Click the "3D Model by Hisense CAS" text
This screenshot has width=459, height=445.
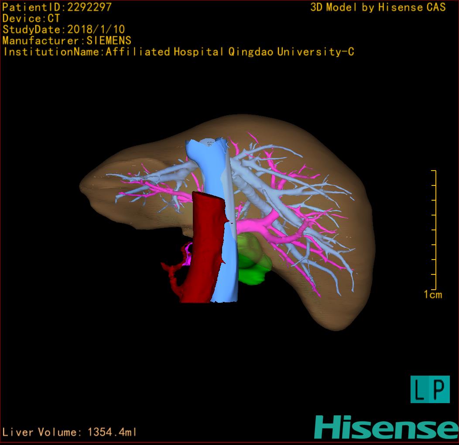378,7
